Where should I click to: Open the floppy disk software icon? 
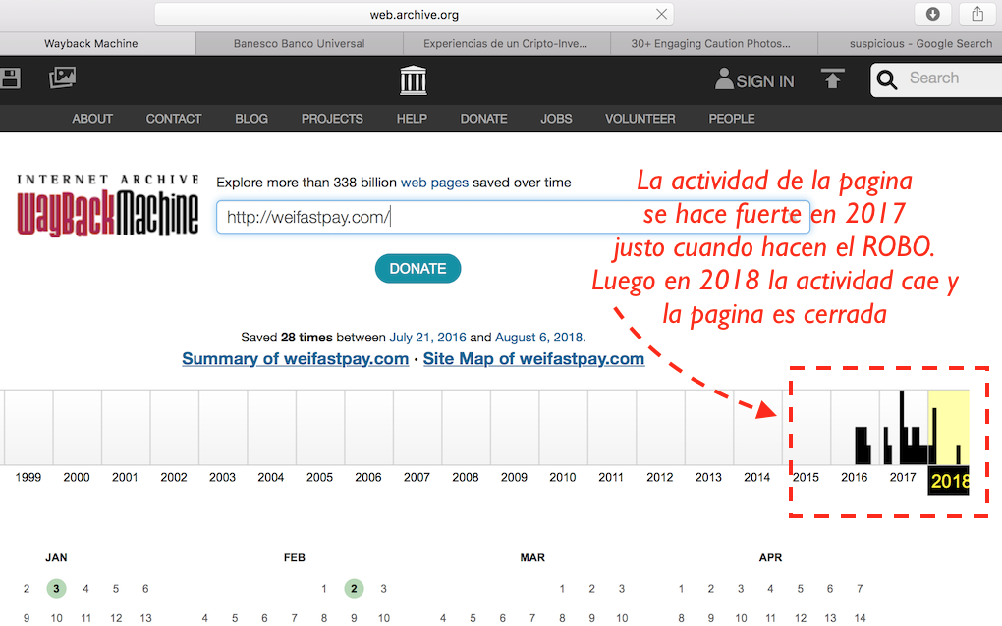click(x=10, y=78)
